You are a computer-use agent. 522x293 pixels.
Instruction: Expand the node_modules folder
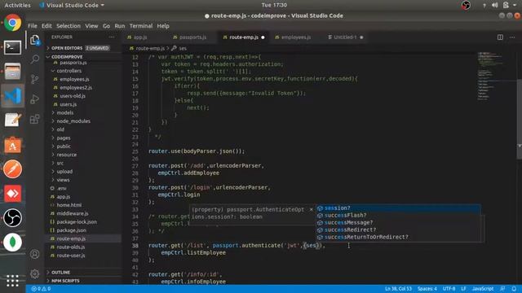point(73,121)
